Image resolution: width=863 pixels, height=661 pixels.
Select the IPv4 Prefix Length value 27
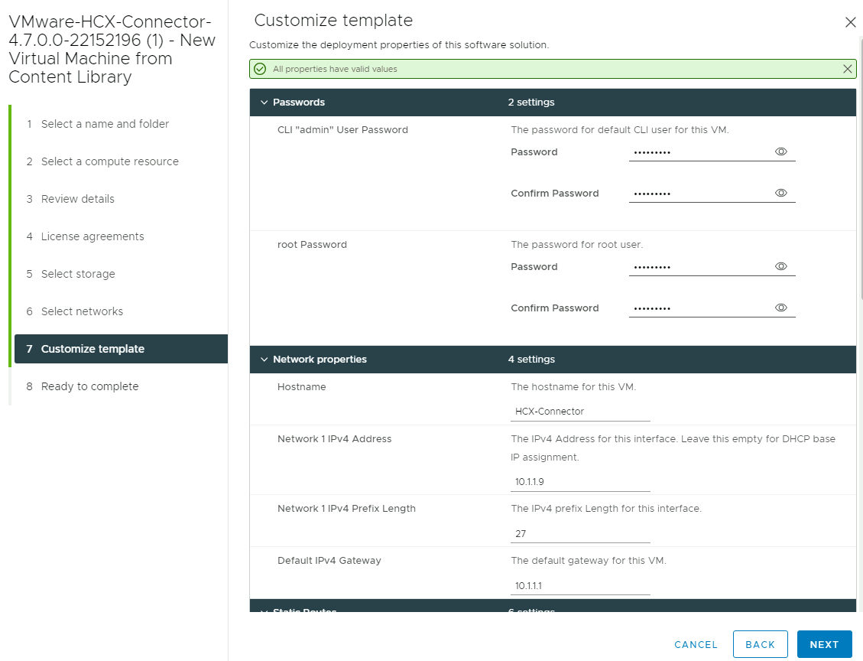click(x=580, y=533)
